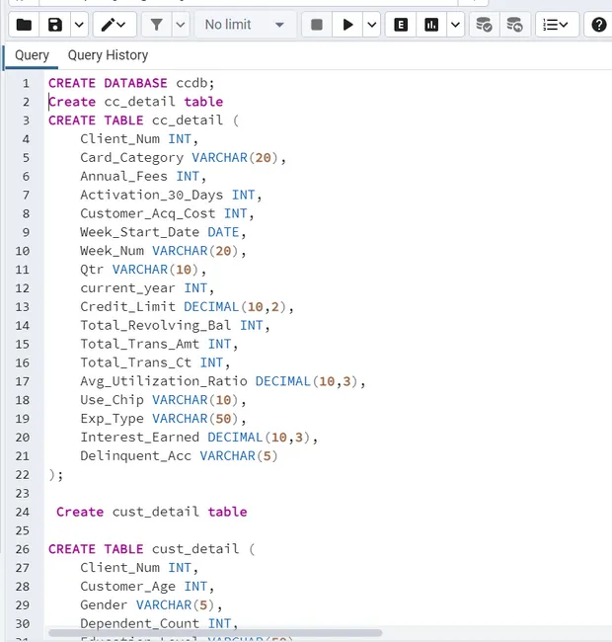This screenshot has height=642, width=612.
Task: Open file with the folder icon
Action: click(x=24, y=25)
